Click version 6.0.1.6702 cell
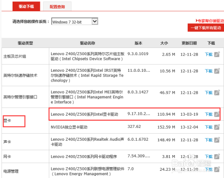 [x=138, y=139]
